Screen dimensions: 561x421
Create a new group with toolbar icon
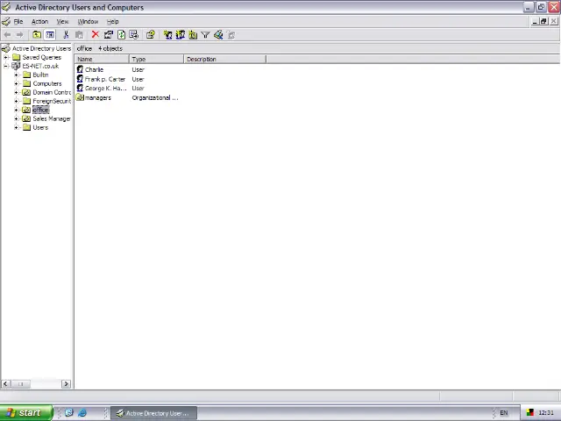[x=181, y=35]
